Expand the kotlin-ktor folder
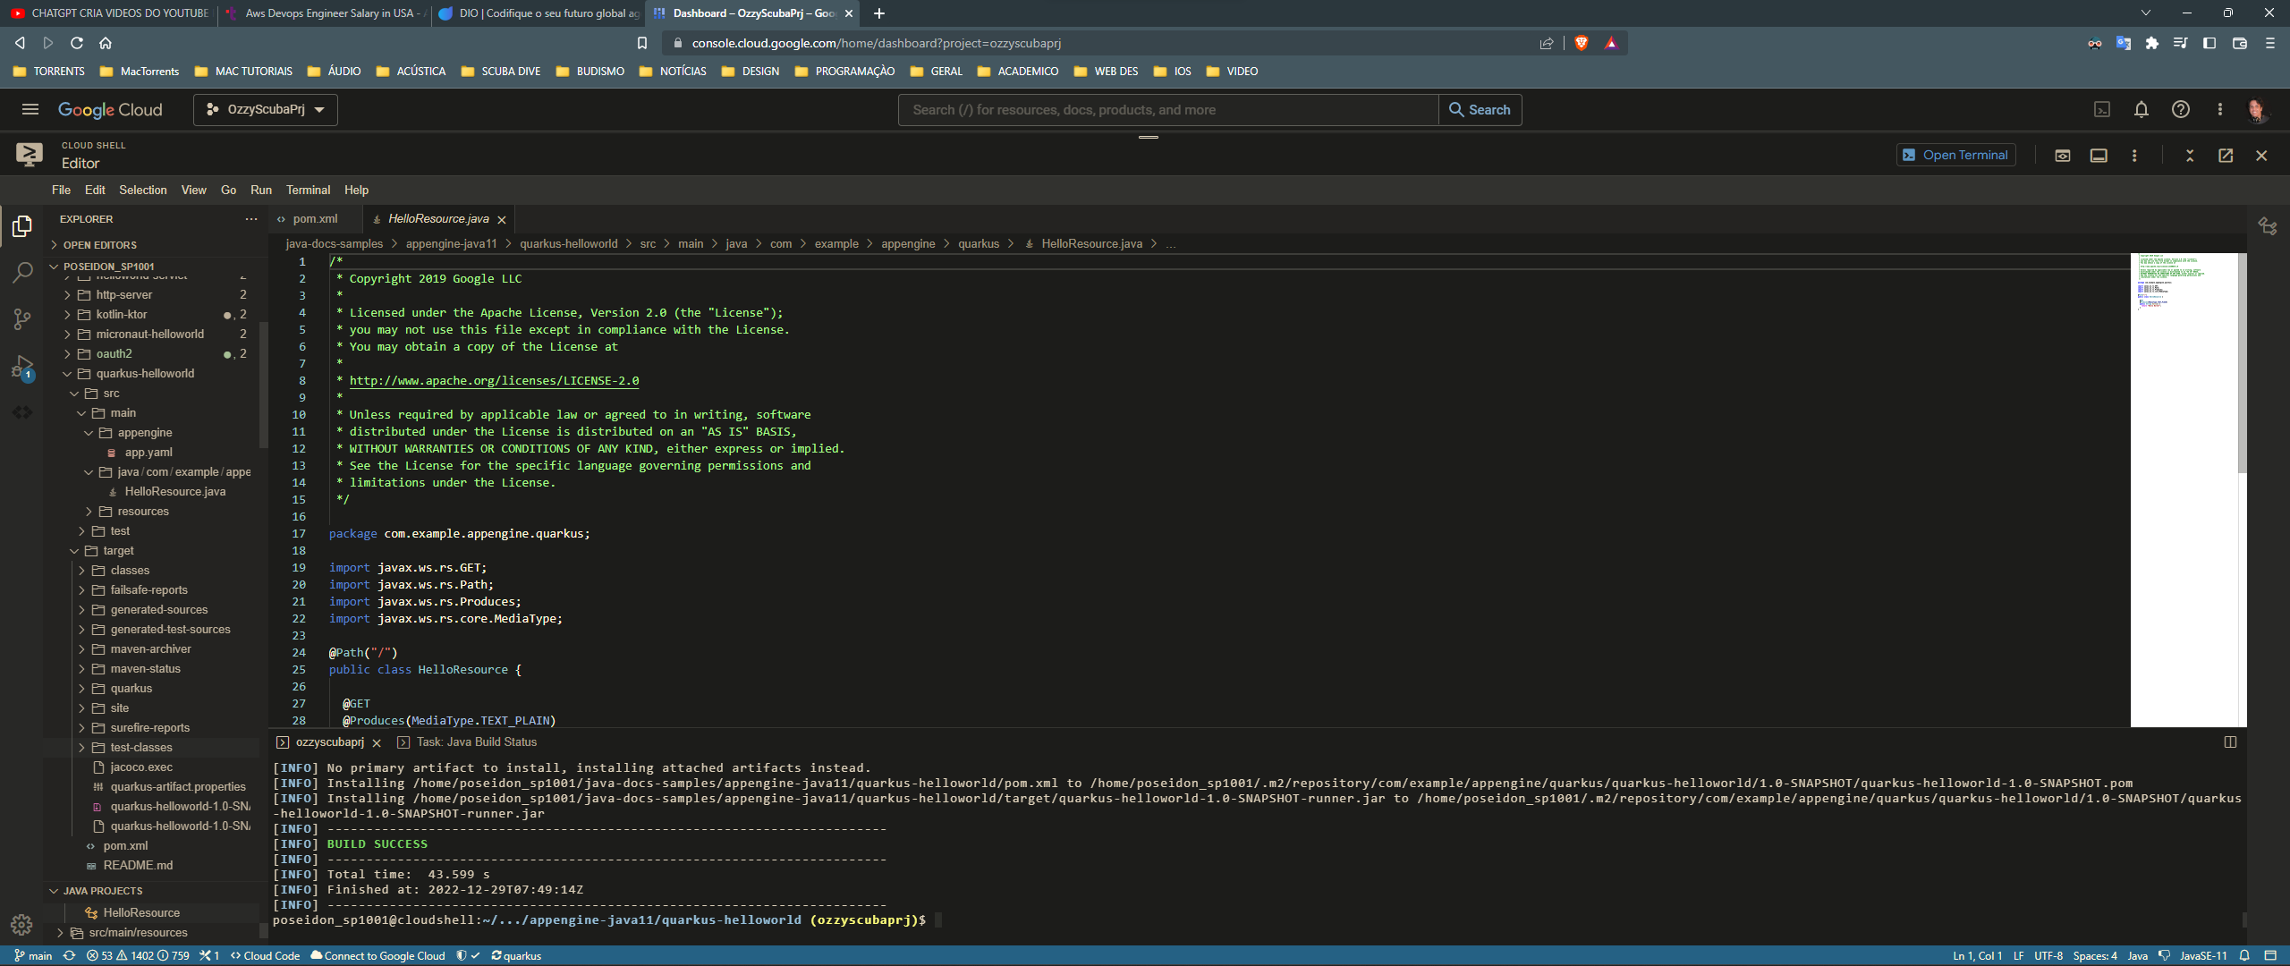 [x=121, y=315]
